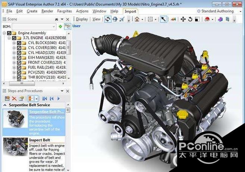Collapse the 3.7L ENGINE tree node
This screenshot has height=172, width=245.
click(x=9, y=38)
